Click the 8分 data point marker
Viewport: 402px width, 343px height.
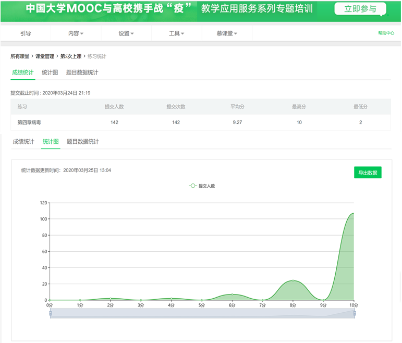(293, 281)
